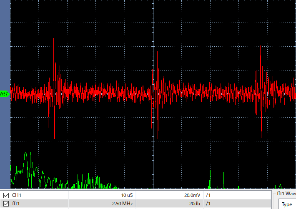Select the CH1 row label

click(x=17, y=195)
